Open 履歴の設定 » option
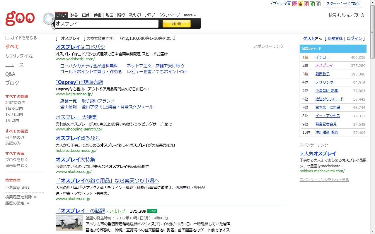Viewport: 375px width, 234px height. (x=17, y=203)
